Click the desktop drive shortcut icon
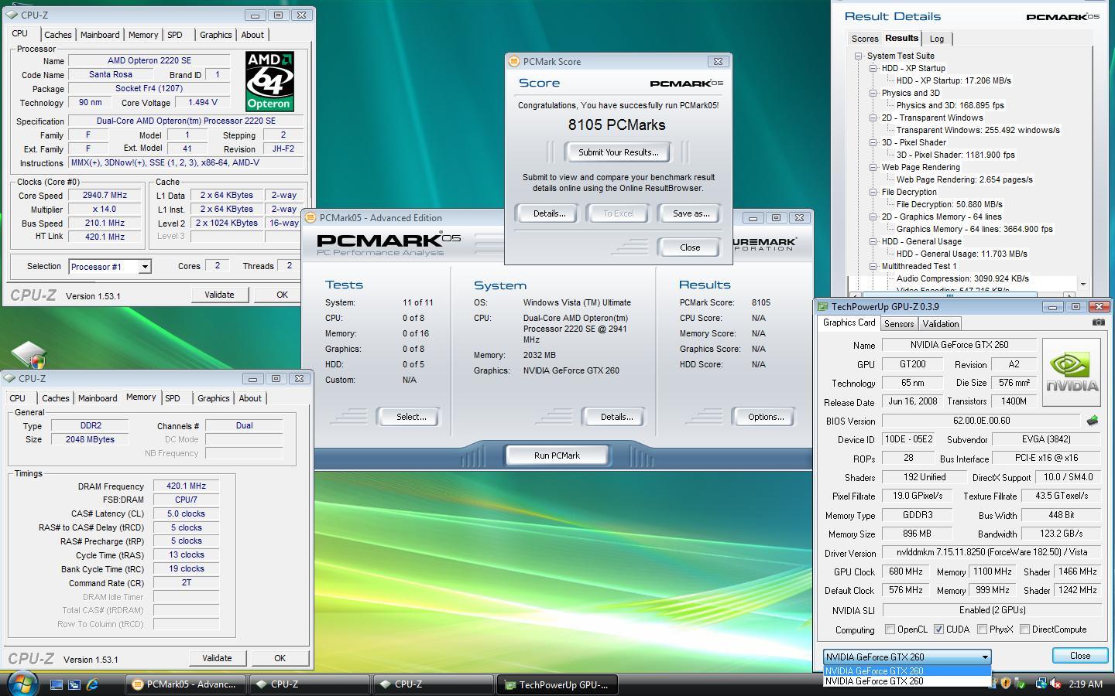Image resolution: width=1115 pixels, height=696 pixels. pos(29,354)
